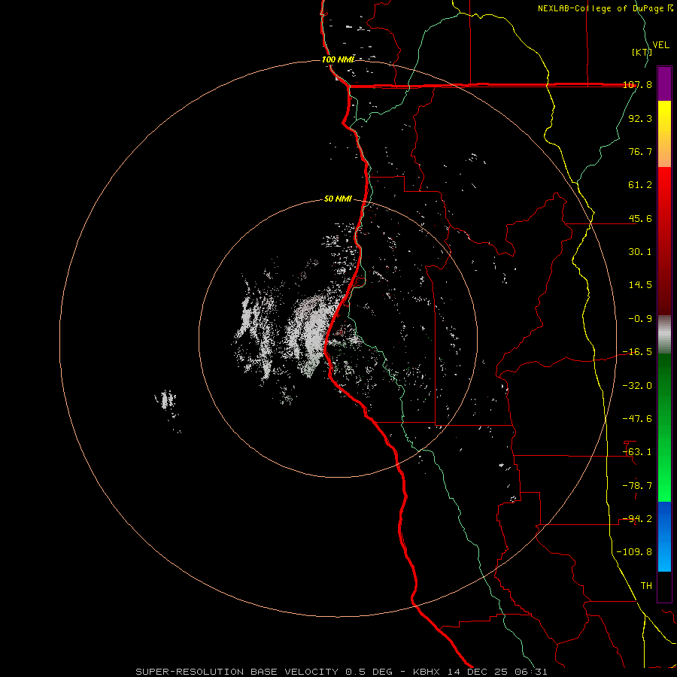The image size is (677, 677).
Task: Click the -16.5 legend value
Action: click(637, 352)
